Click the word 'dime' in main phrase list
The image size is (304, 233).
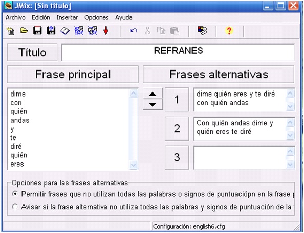tap(18, 94)
